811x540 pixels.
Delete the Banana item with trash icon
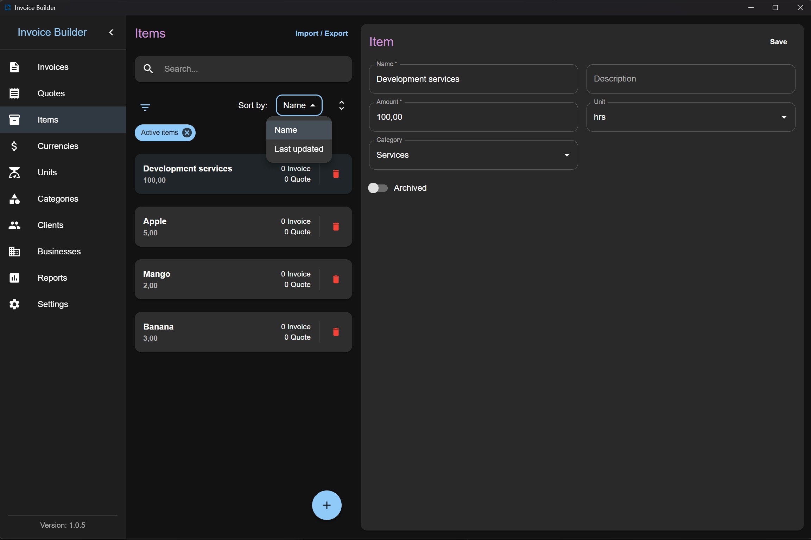point(336,332)
